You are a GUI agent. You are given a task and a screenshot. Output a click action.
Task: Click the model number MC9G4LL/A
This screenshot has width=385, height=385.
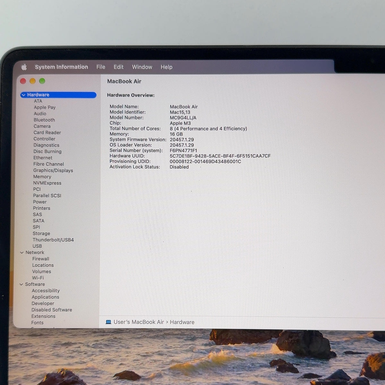pos(183,118)
